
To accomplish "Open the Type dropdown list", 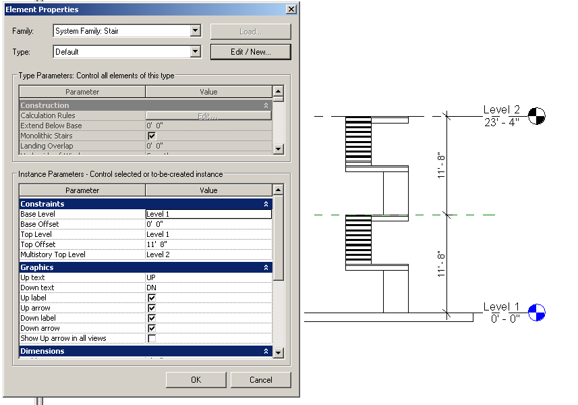I will (x=195, y=51).
